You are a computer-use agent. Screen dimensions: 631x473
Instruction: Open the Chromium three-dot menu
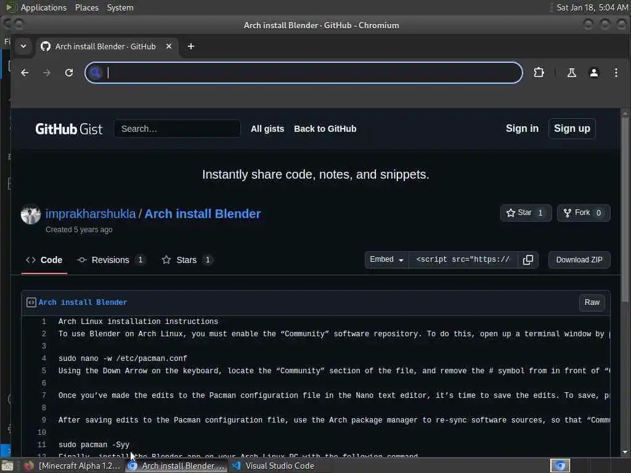(x=616, y=73)
